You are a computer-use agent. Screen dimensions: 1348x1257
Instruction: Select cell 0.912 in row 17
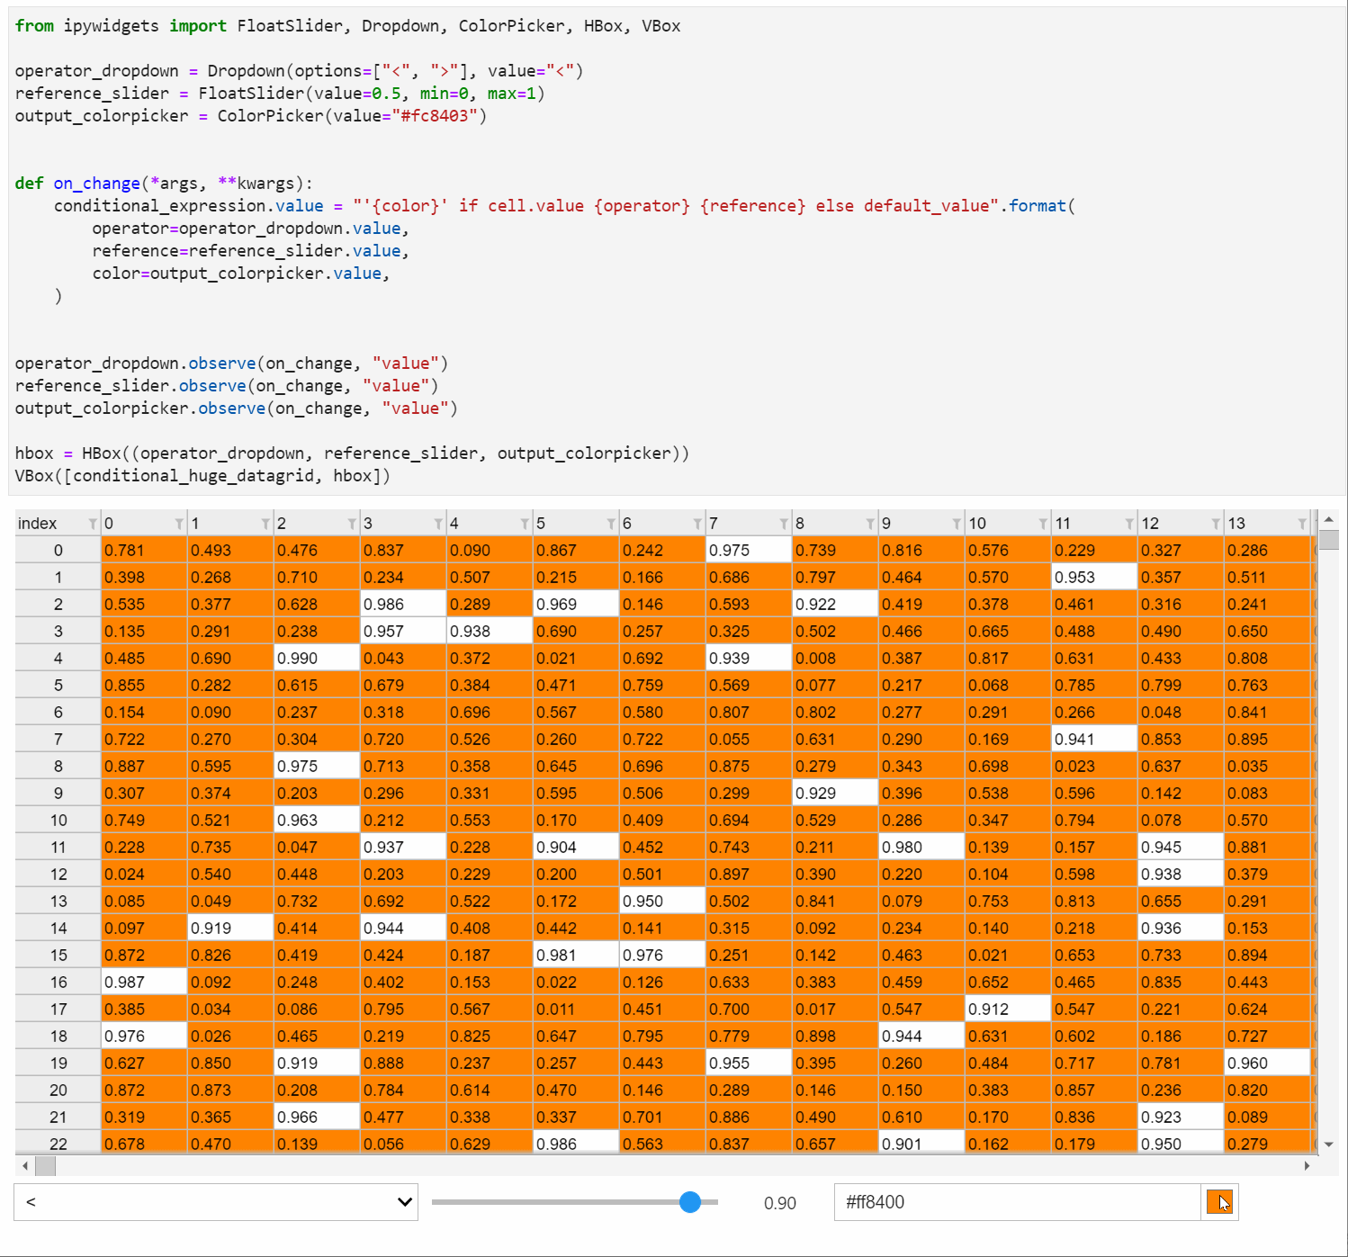[x=1008, y=1009]
